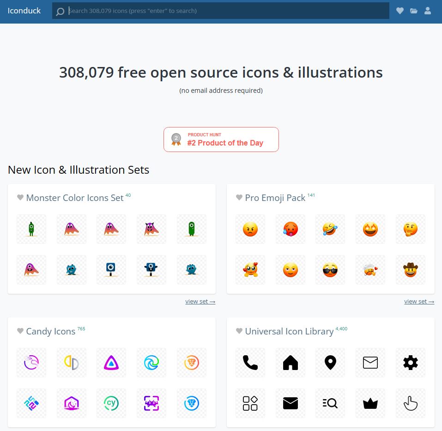This screenshot has width=442, height=431.
Task: Pick the purple Jellyfin triangle icon
Action: point(111,363)
